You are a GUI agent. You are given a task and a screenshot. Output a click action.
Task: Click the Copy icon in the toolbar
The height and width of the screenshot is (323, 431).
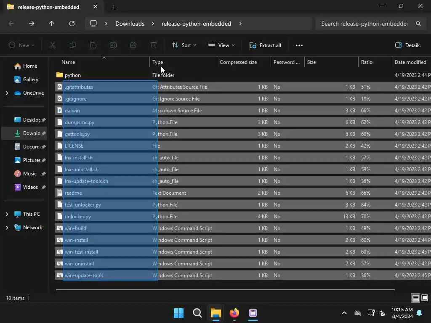[x=73, y=45]
